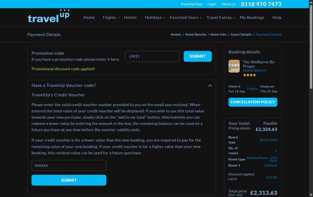
Task: Click the 'Promotional discount code applied!' message
Action: click(x=63, y=69)
